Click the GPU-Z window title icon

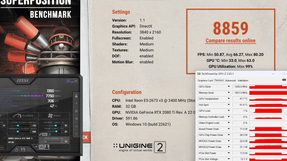coord(199,74)
